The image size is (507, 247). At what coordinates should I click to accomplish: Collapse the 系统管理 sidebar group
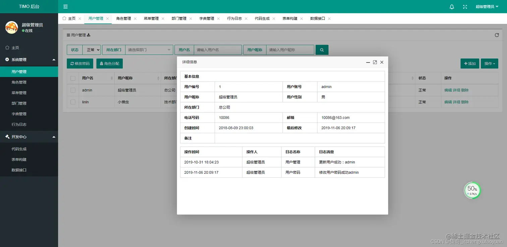pos(29,60)
